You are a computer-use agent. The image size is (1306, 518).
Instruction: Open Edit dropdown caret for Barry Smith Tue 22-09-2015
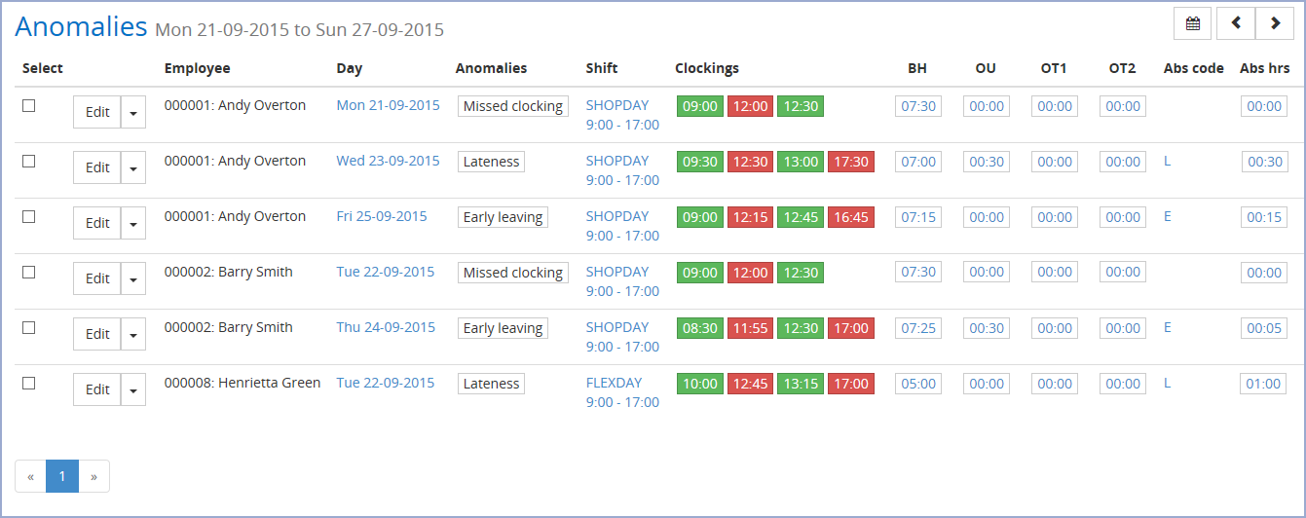133,278
